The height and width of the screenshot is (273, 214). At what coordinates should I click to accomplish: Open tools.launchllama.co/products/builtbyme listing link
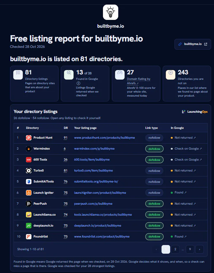[103, 214]
